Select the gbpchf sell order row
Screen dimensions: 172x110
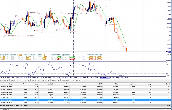(86, 92)
